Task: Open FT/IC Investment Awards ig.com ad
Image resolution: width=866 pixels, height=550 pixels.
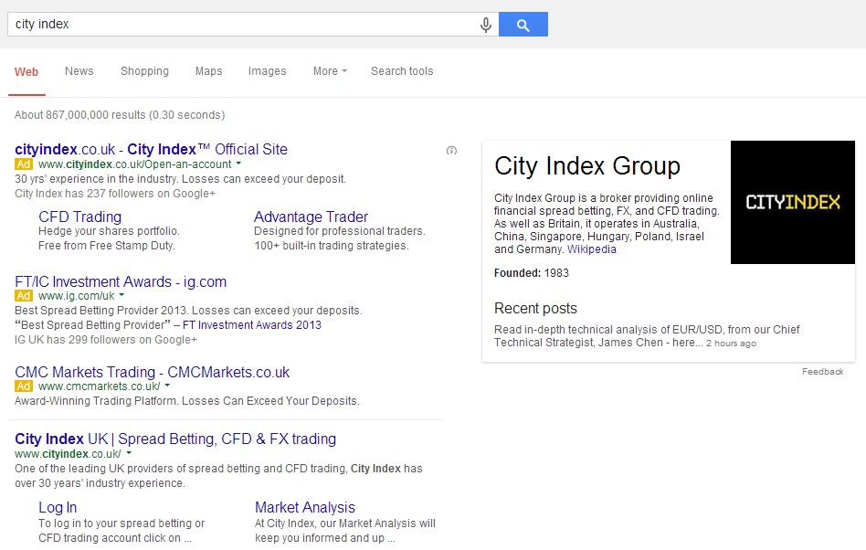Action: 121,281
